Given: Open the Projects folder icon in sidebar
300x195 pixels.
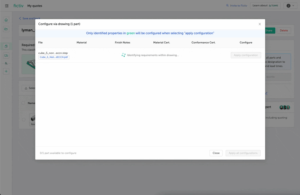Looking at the screenshot, I should pos(6,29).
